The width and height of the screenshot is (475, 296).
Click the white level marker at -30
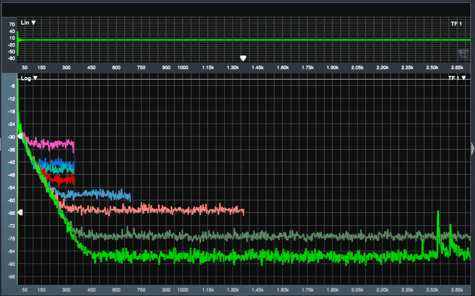tap(20, 136)
